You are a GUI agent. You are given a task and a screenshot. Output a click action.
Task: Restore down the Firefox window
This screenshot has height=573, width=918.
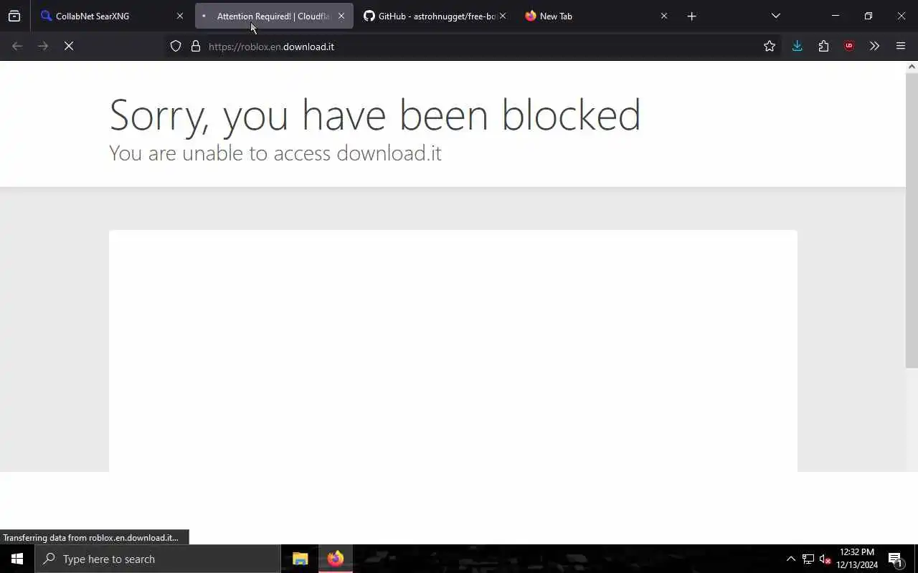point(869,16)
